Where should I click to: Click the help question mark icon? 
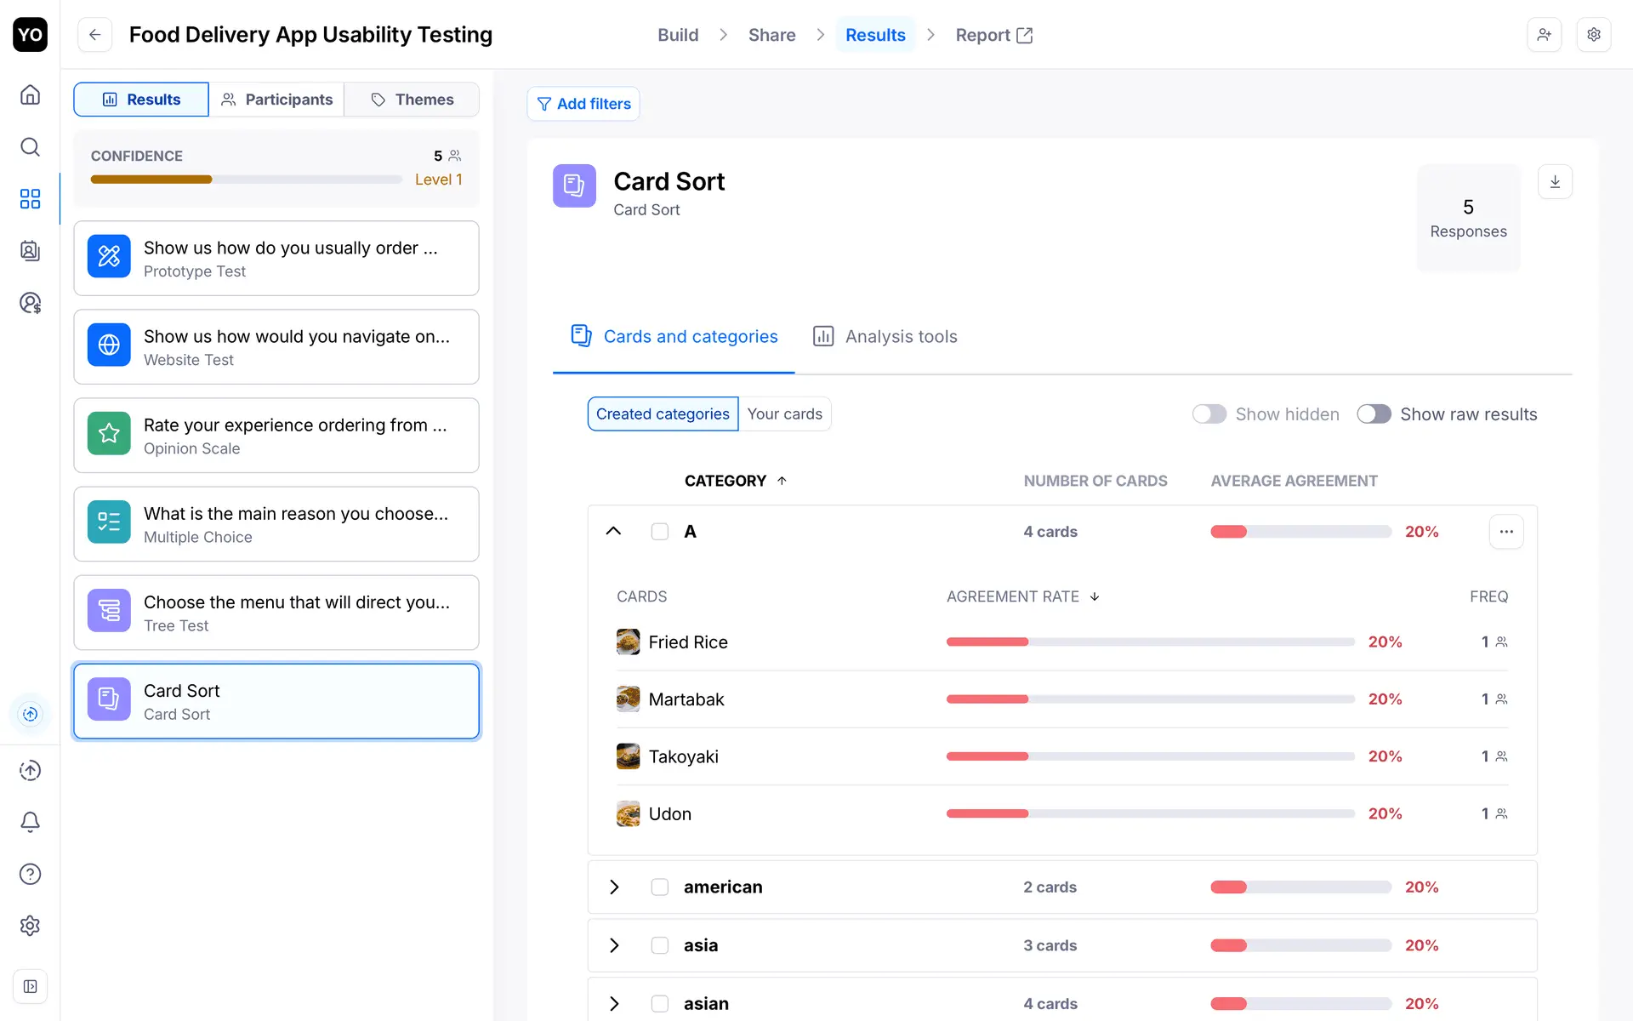click(x=30, y=874)
